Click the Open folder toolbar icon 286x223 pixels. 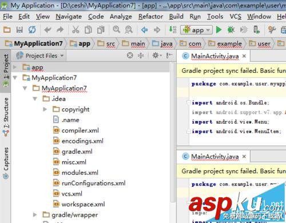point(7,30)
